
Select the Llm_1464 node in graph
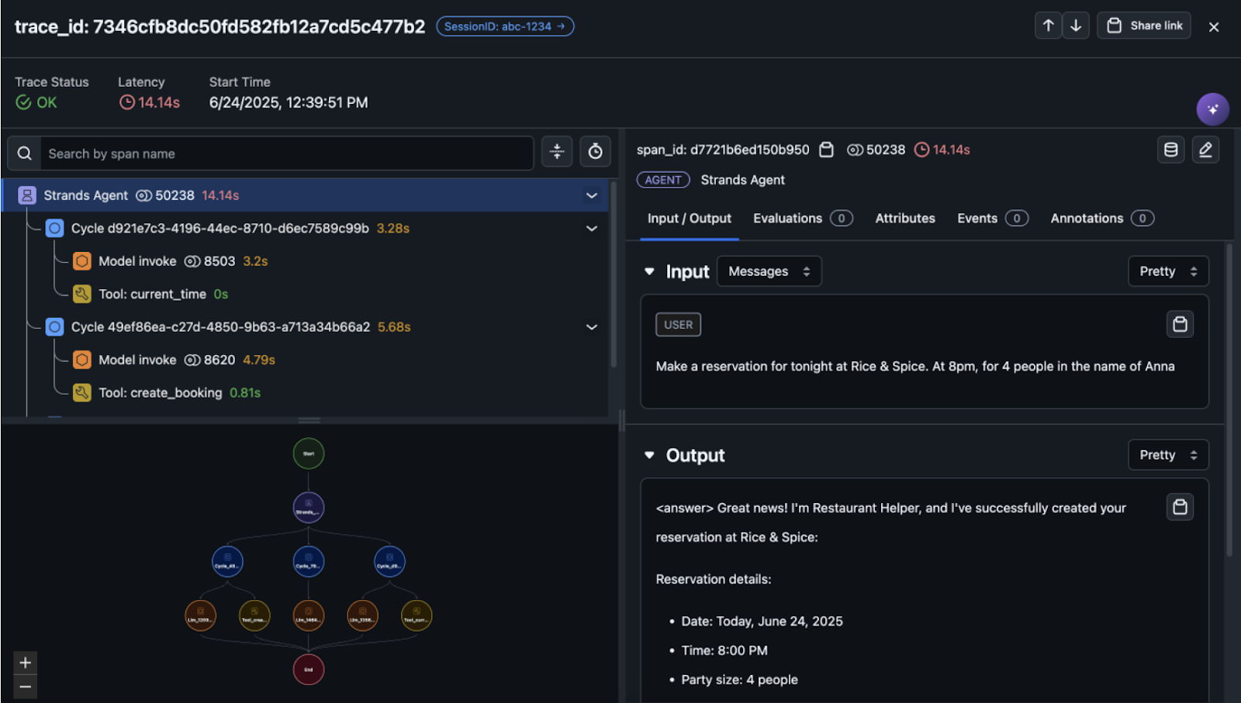309,615
